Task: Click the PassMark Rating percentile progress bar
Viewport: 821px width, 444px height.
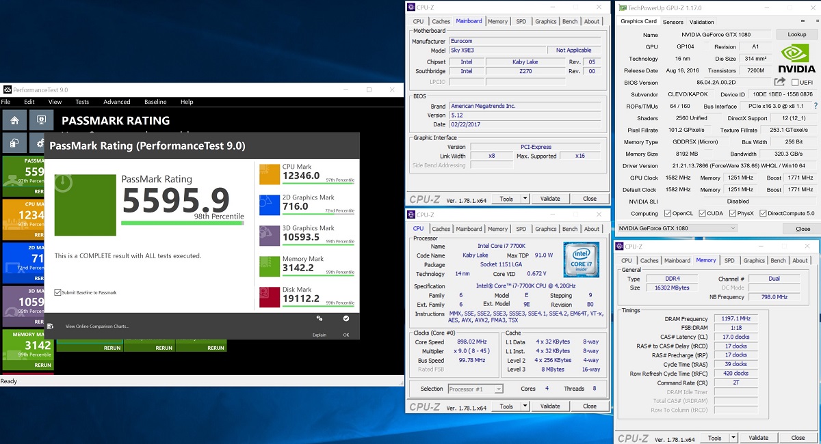Action: click(182, 223)
